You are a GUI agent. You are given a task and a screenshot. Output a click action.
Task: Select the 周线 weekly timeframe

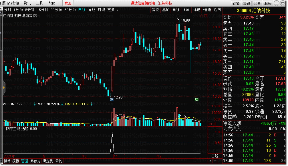92,10
